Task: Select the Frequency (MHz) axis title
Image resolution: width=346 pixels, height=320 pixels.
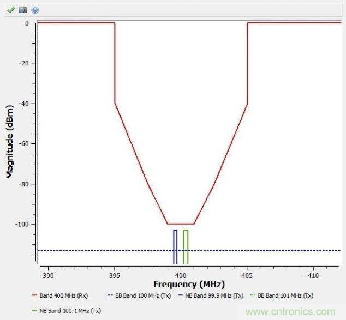Action: tap(189, 284)
